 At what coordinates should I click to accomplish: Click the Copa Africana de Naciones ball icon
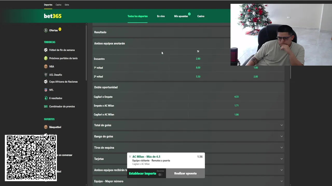[46, 82]
